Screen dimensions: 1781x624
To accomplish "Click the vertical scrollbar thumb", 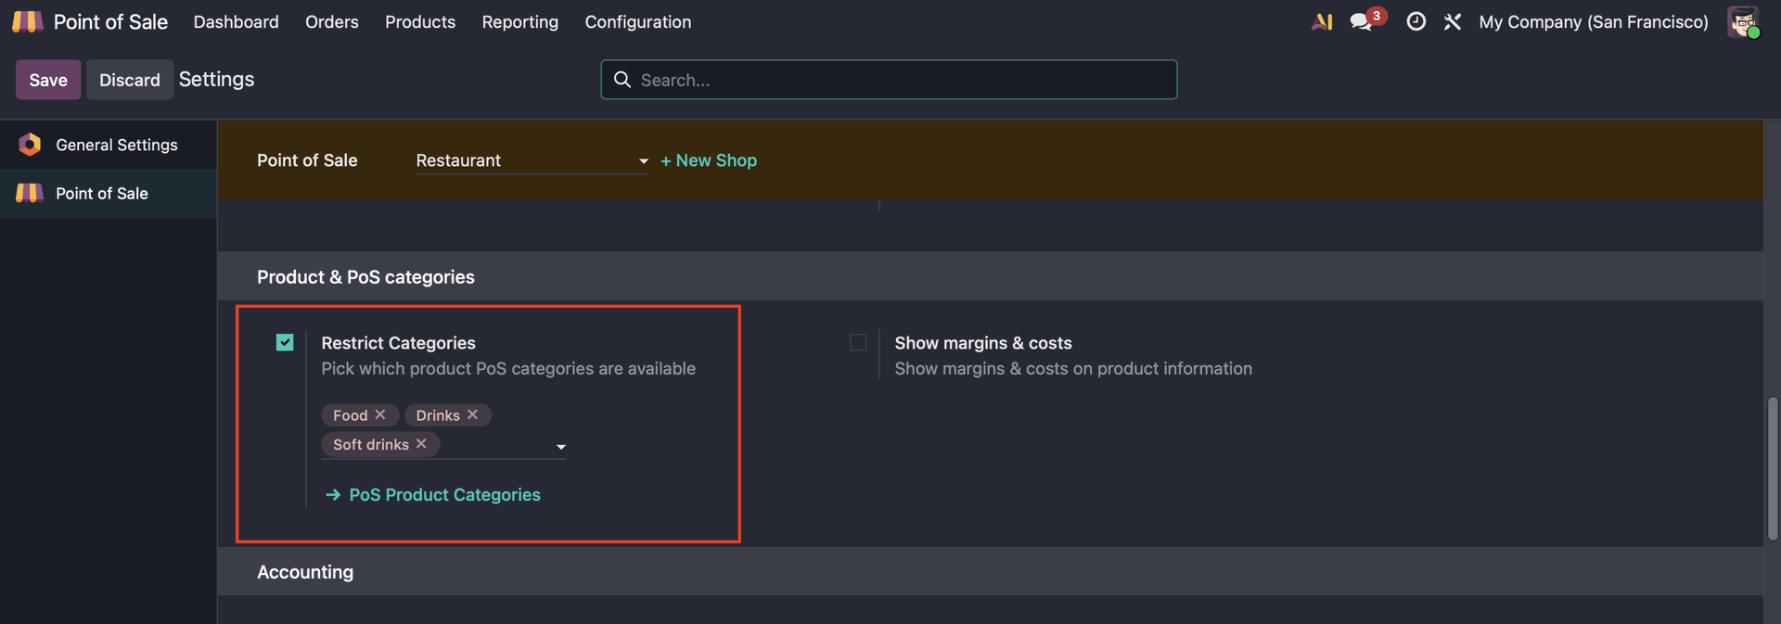I will 1773,468.
